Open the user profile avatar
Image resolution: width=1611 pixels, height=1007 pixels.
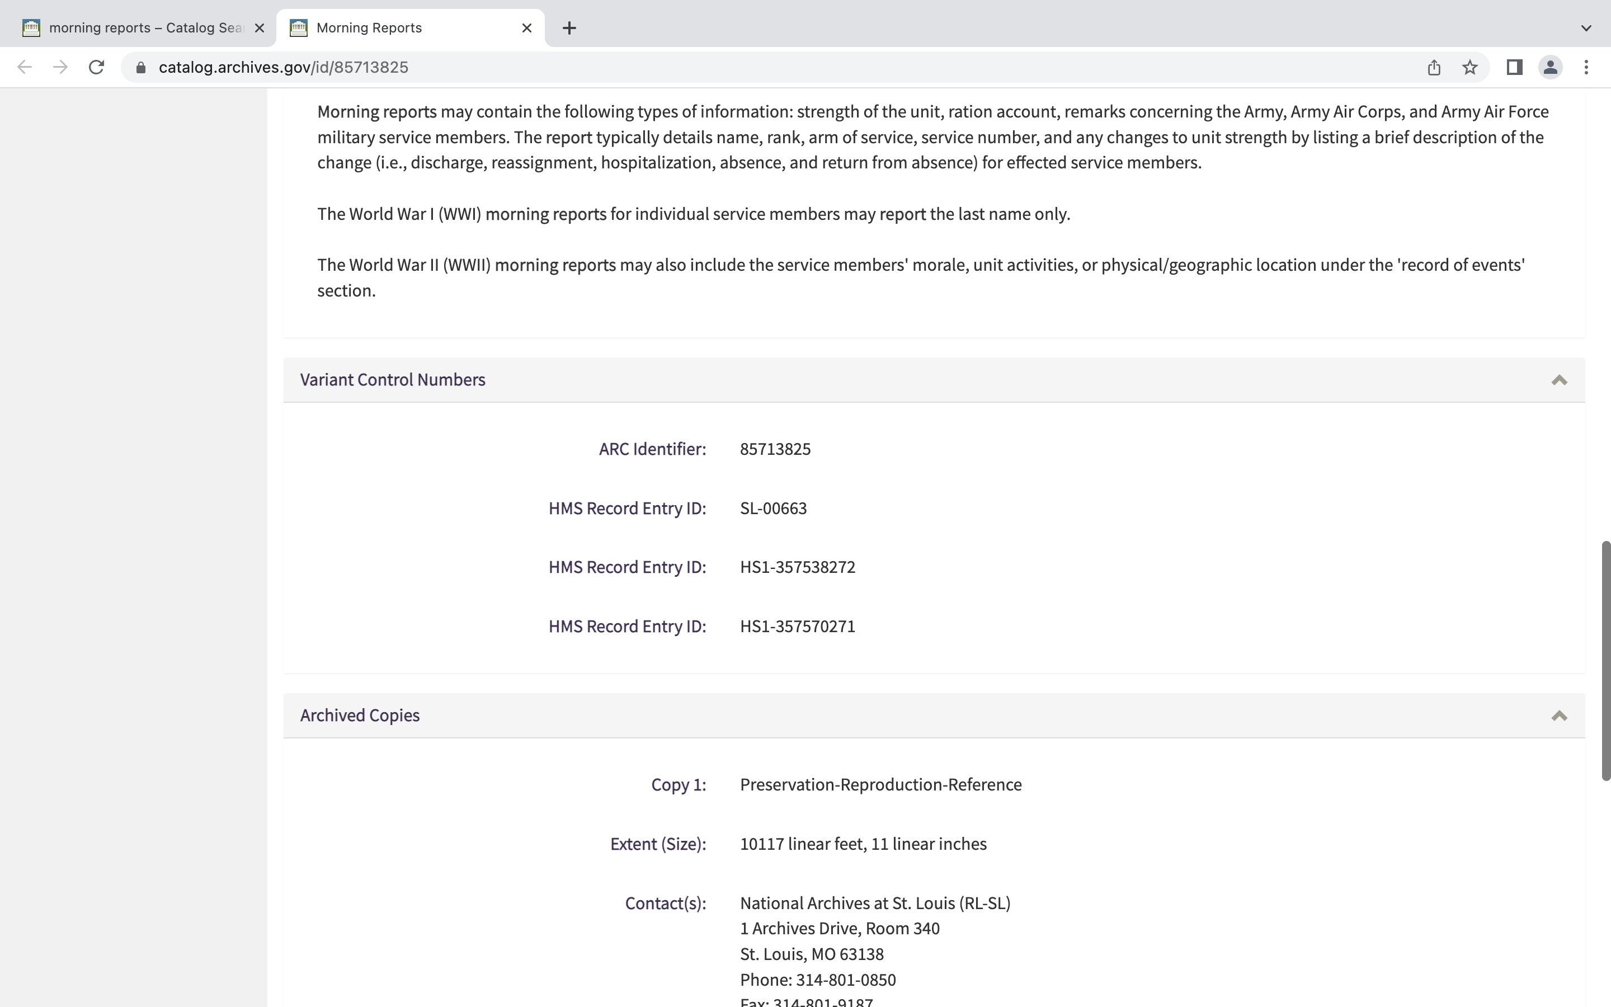pyautogui.click(x=1550, y=67)
